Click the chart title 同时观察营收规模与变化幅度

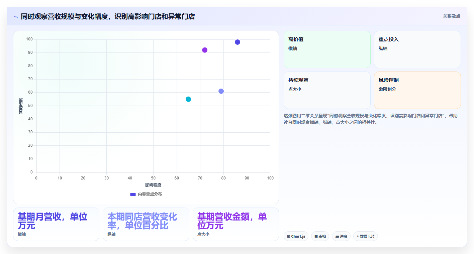pyautogui.click(x=108, y=16)
